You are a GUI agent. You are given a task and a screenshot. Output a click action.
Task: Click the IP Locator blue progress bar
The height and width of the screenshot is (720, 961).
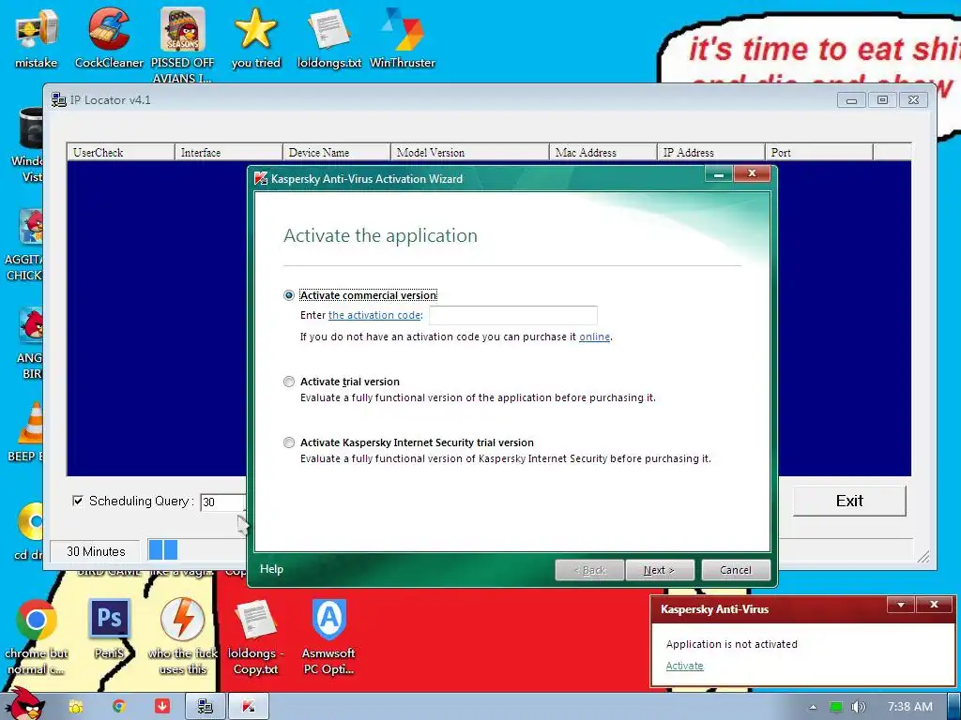point(163,549)
